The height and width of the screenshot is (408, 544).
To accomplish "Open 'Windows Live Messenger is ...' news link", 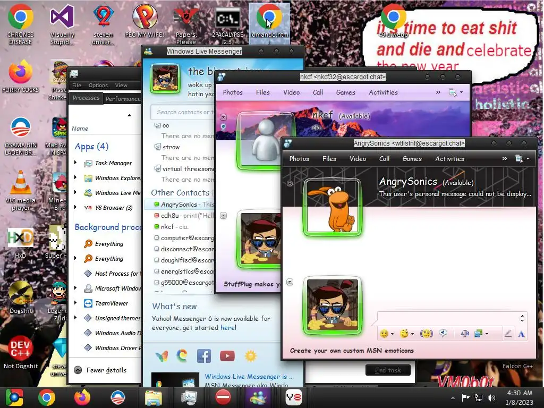I will pyautogui.click(x=249, y=377).
